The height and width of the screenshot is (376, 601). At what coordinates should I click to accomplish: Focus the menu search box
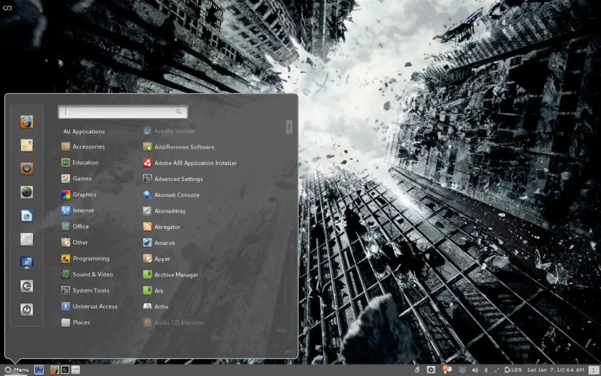point(123,112)
